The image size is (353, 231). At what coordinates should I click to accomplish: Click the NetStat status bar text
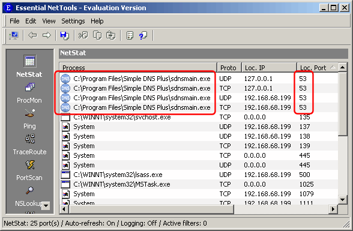(105, 223)
